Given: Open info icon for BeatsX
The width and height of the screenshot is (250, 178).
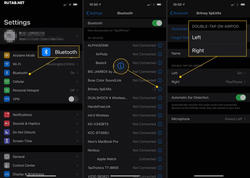Looking at the screenshot, I should point(160,63).
